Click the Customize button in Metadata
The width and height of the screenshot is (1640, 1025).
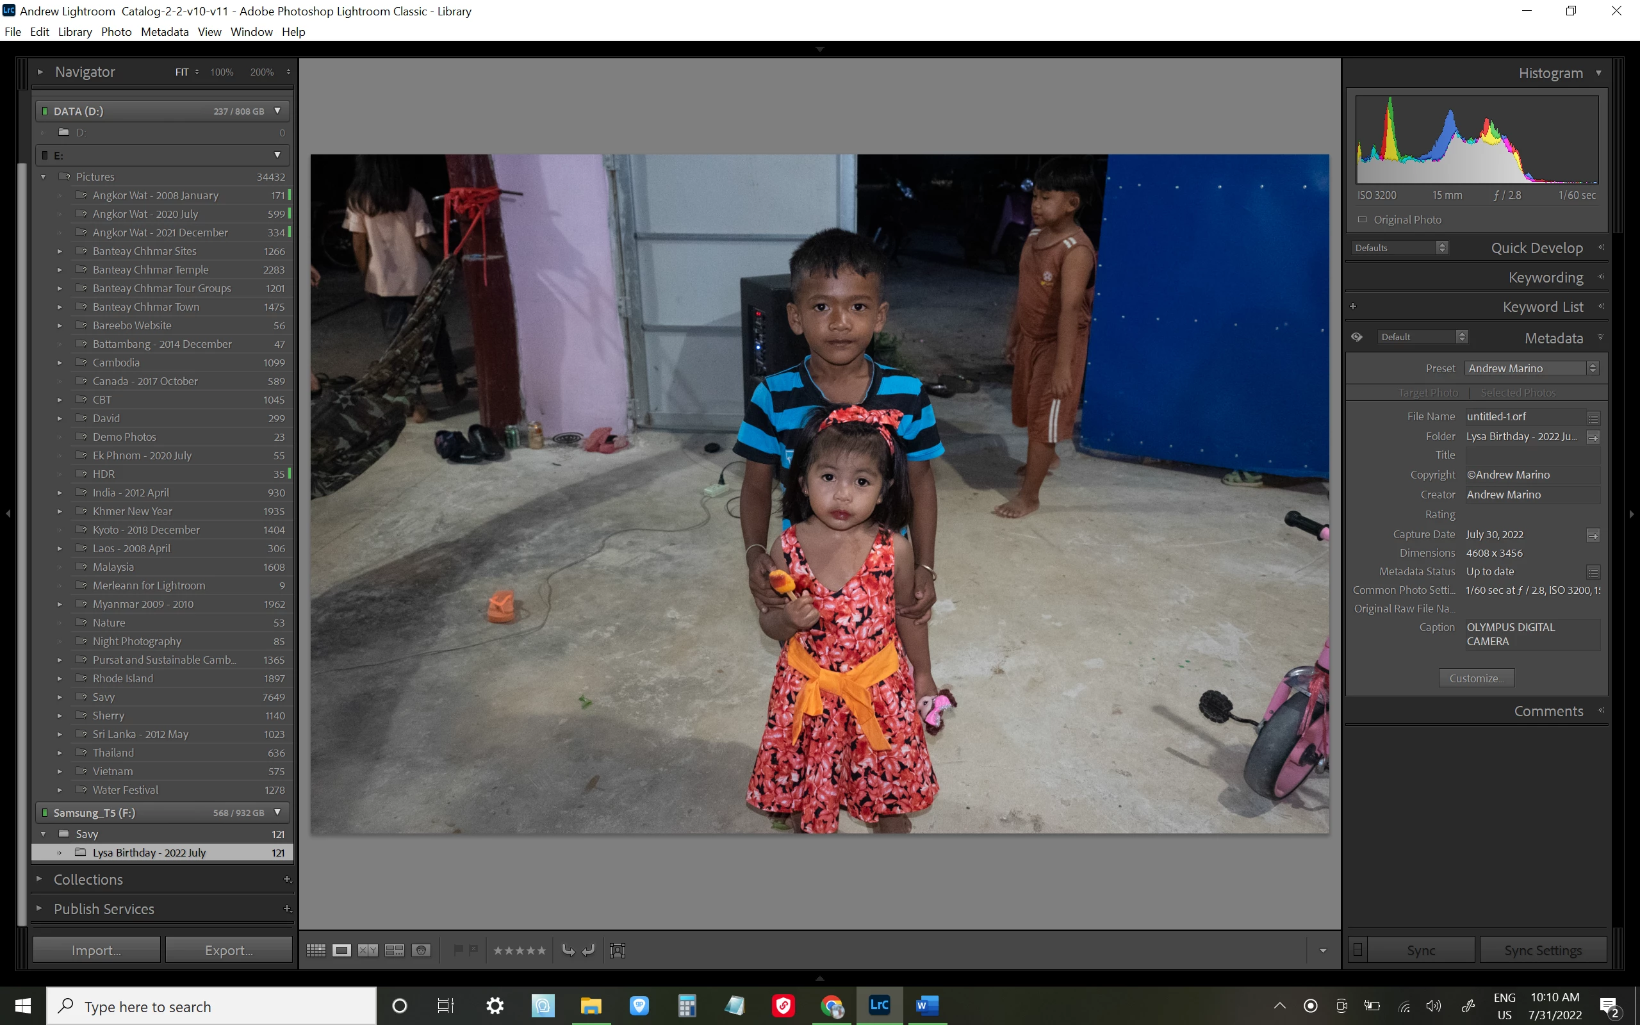[x=1476, y=678]
